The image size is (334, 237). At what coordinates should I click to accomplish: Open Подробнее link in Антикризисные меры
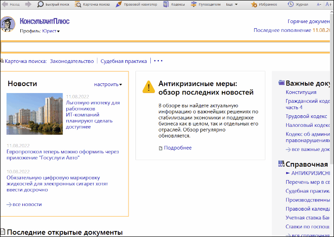pos(178,148)
